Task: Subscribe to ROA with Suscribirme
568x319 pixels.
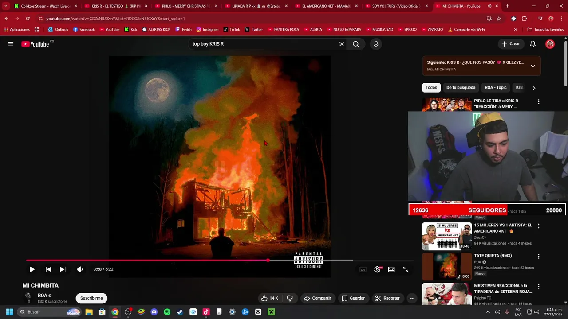Action: tap(91, 298)
